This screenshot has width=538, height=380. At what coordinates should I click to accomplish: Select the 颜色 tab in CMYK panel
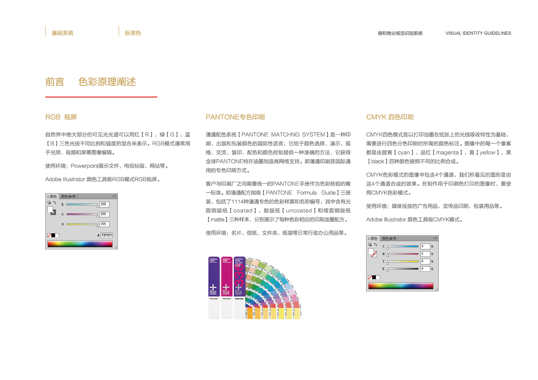coord(374,238)
